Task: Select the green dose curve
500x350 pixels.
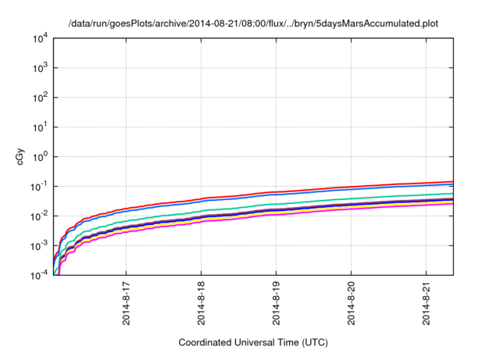Action: (312, 201)
